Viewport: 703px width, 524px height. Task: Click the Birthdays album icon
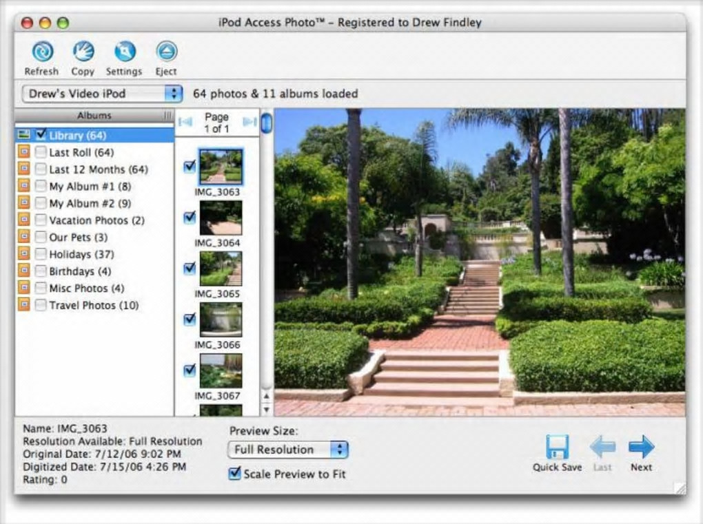[x=23, y=271]
